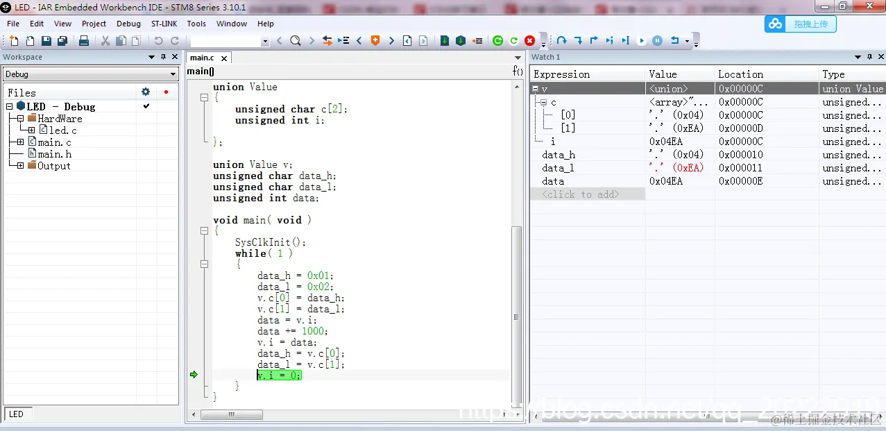The height and width of the screenshot is (431, 886).
Task: Click the Expression column header
Action: (x=588, y=74)
